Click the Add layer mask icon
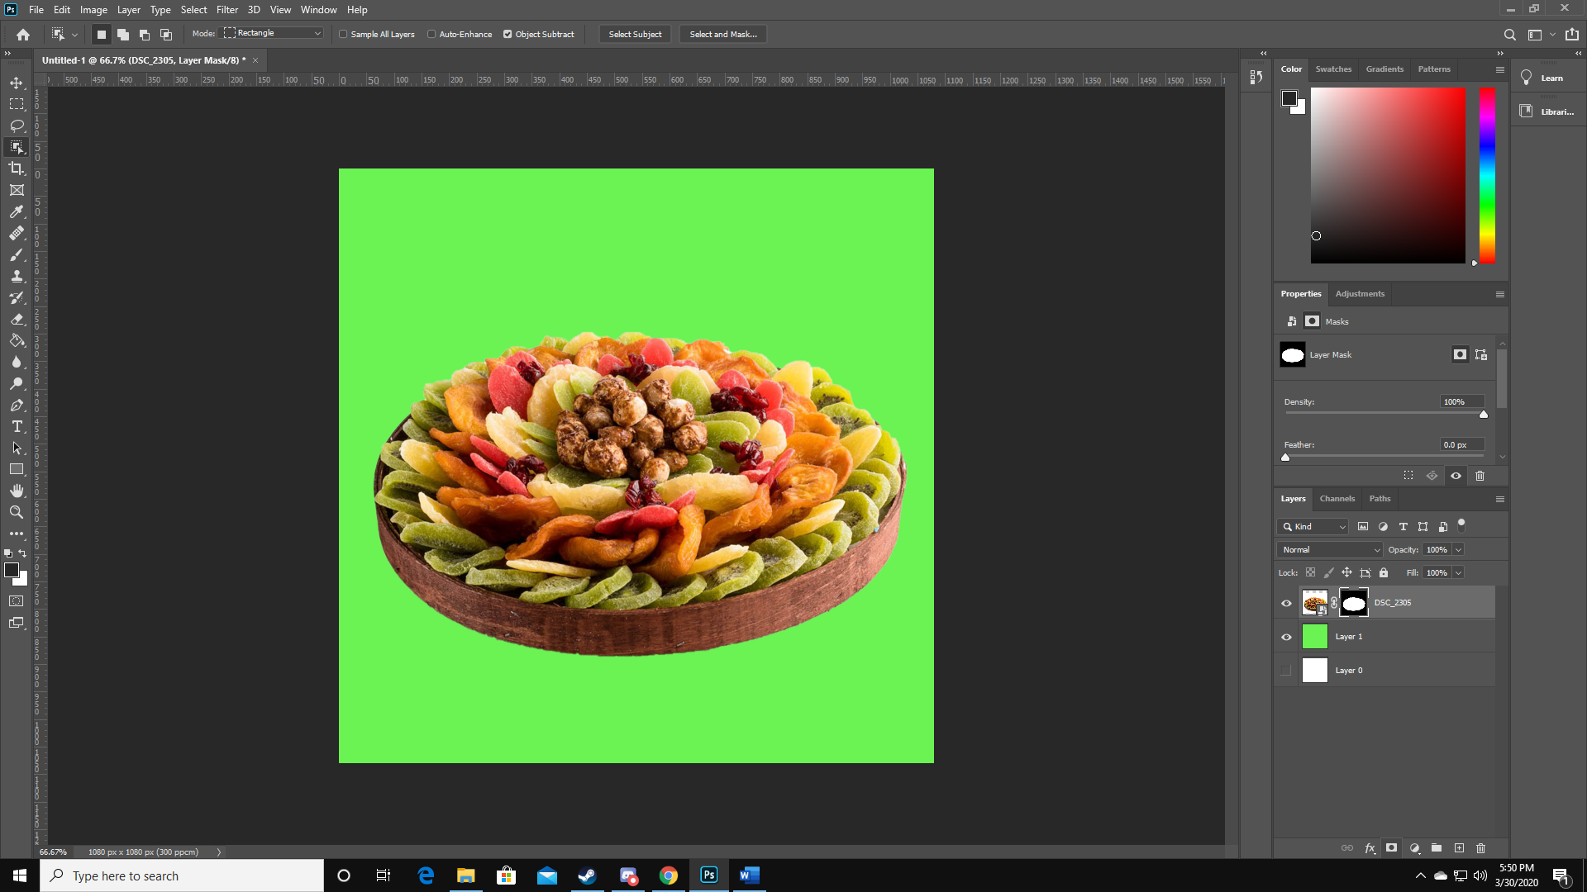 1392,848
